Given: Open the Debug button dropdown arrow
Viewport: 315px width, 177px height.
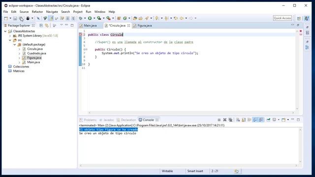Looking at the screenshot, I should point(85,18).
